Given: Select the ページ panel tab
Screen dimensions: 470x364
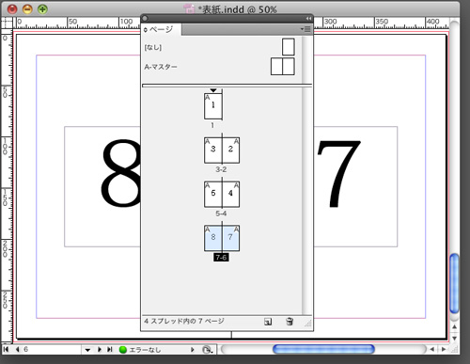Looking at the screenshot, I should [161, 29].
